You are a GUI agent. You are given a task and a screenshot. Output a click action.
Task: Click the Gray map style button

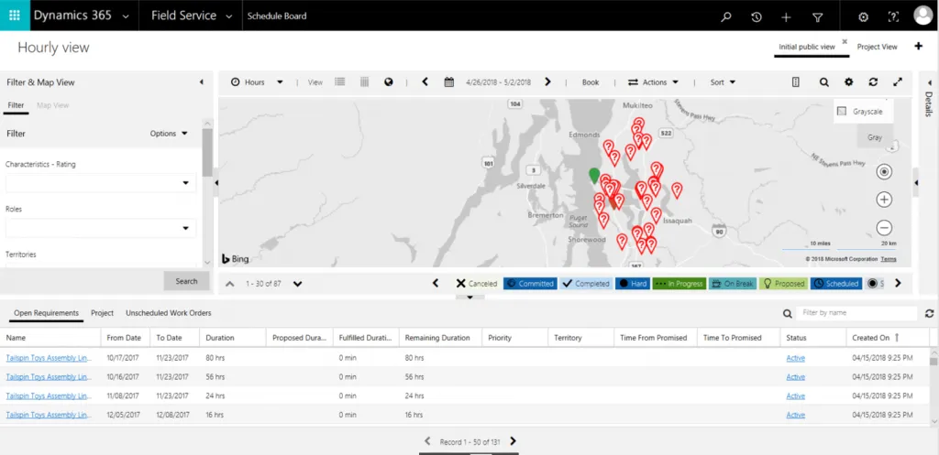(874, 137)
